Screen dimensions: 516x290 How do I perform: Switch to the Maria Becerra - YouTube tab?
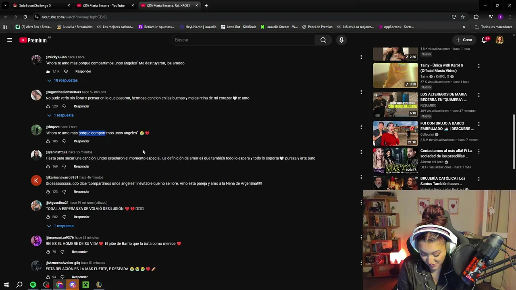tap(104, 6)
